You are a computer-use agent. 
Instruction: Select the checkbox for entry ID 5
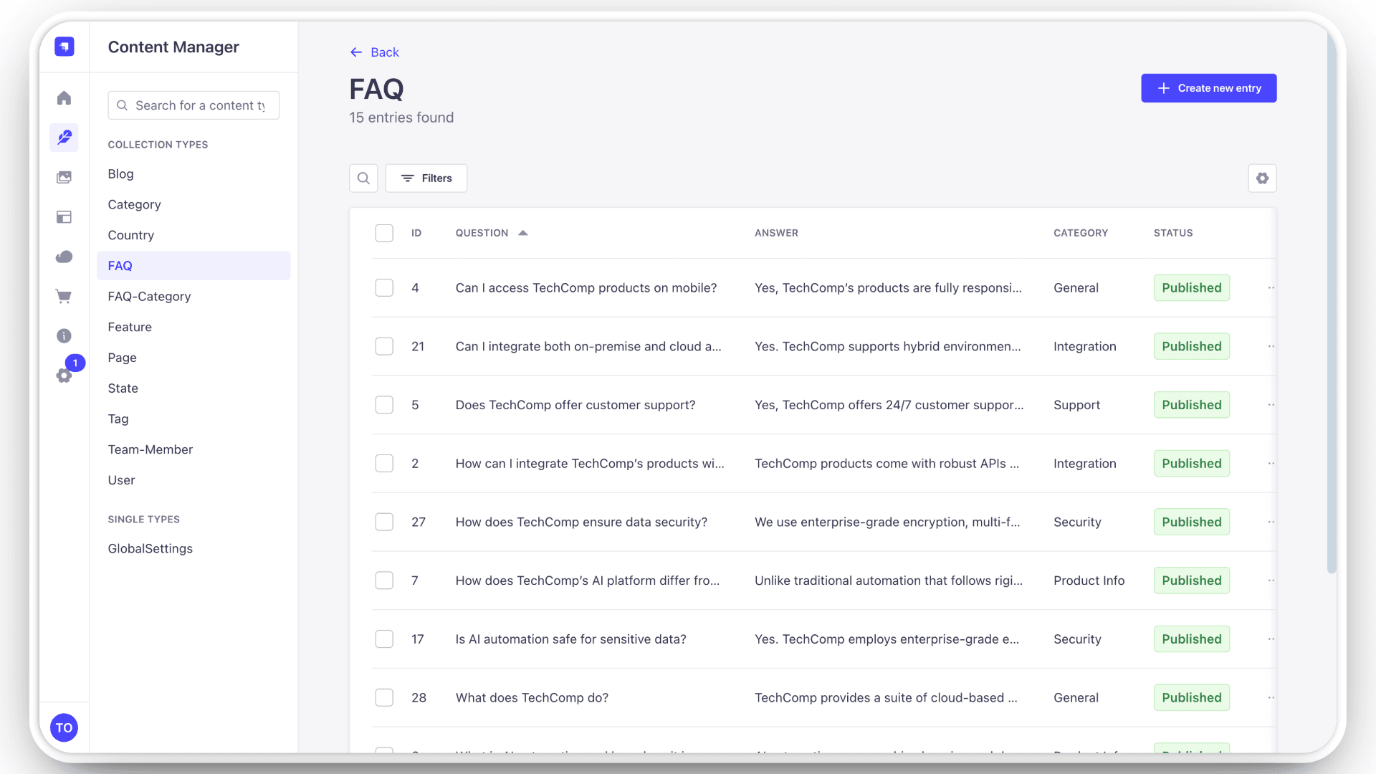(x=384, y=405)
